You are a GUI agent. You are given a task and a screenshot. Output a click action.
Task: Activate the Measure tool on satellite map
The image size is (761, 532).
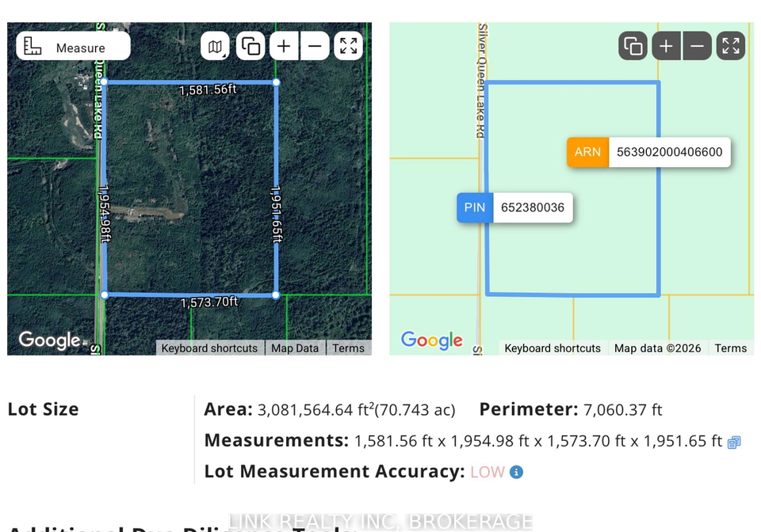(x=73, y=47)
